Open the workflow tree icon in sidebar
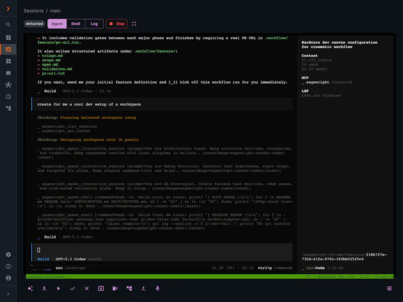This screenshot has height=302, width=403. point(8,108)
